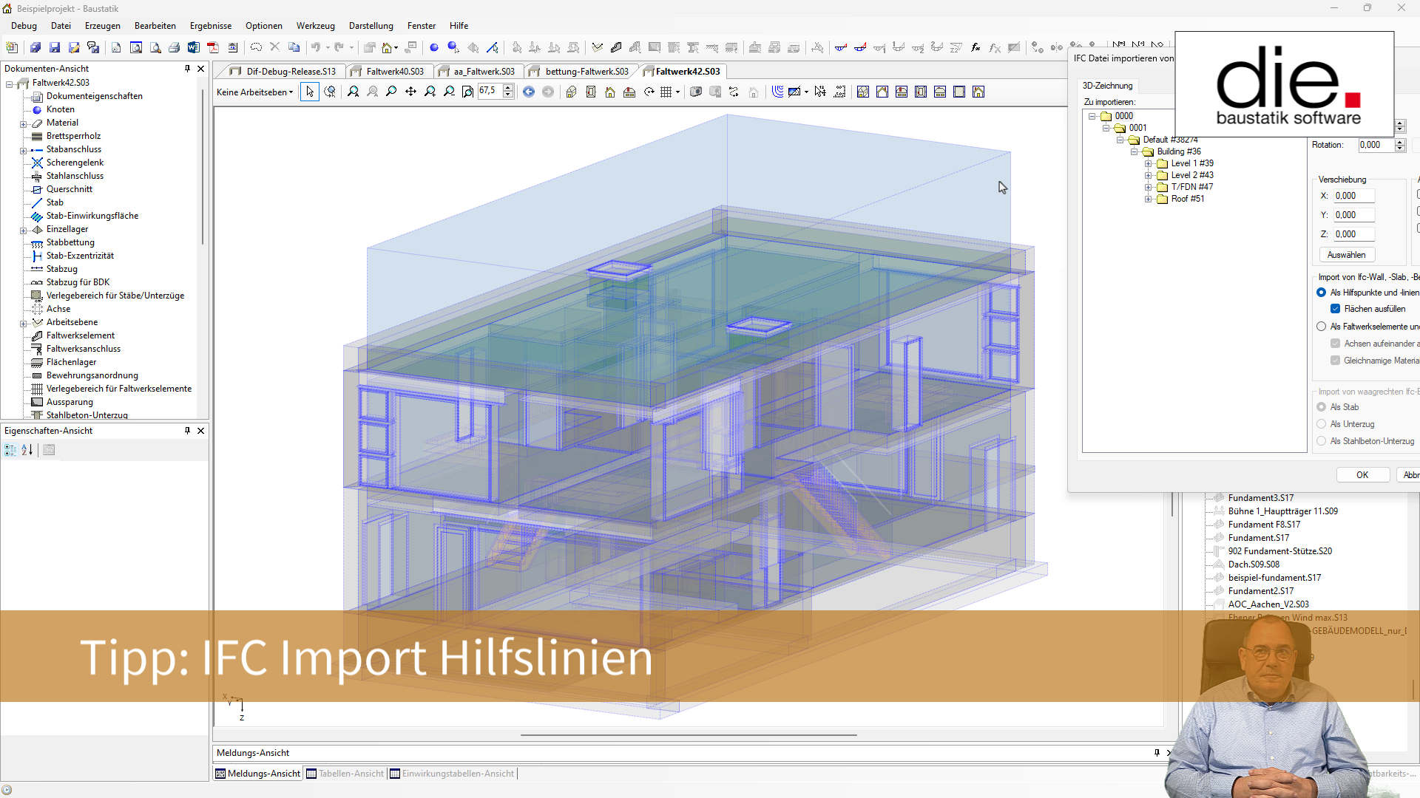Select 'Als Unterzug' radio button

tap(1321, 424)
